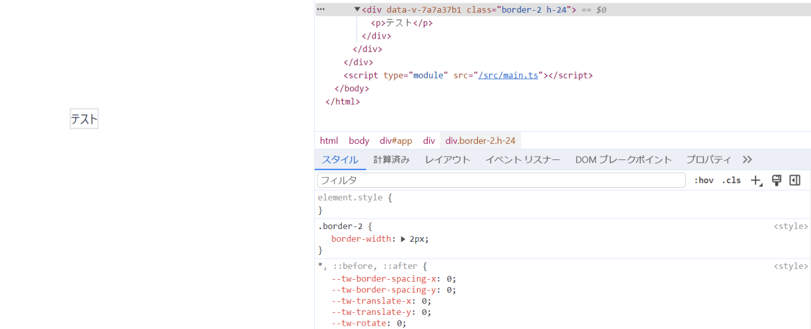Viewport: 811px width, 329px height.
Task: Click the class="border-2 h-24" attribute
Action: click(x=518, y=9)
